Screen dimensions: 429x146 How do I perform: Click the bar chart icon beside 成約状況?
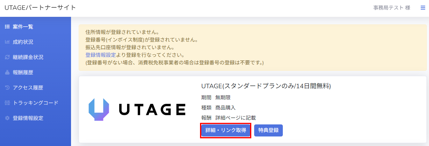pyautogui.click(x=7, y=42)
